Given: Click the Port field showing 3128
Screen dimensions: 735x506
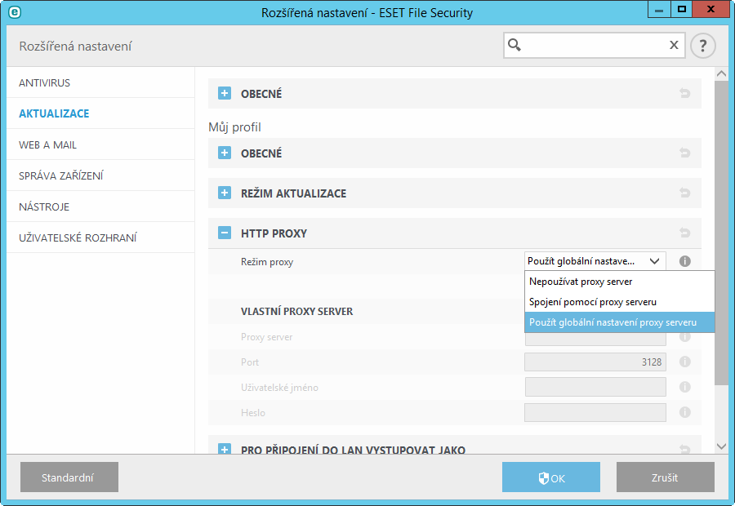Looking at the screenshot, I should click(x=595, y=362).
